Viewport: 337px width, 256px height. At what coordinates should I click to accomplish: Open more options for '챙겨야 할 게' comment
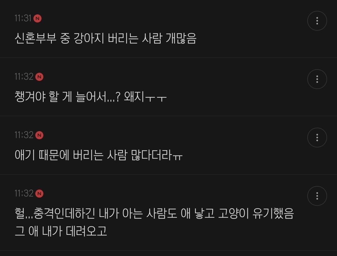tap(317, 79)
